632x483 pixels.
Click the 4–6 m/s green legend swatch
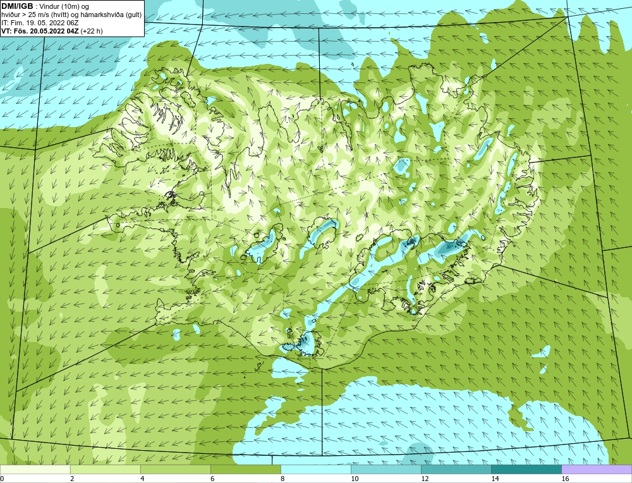tap(175, 469)
